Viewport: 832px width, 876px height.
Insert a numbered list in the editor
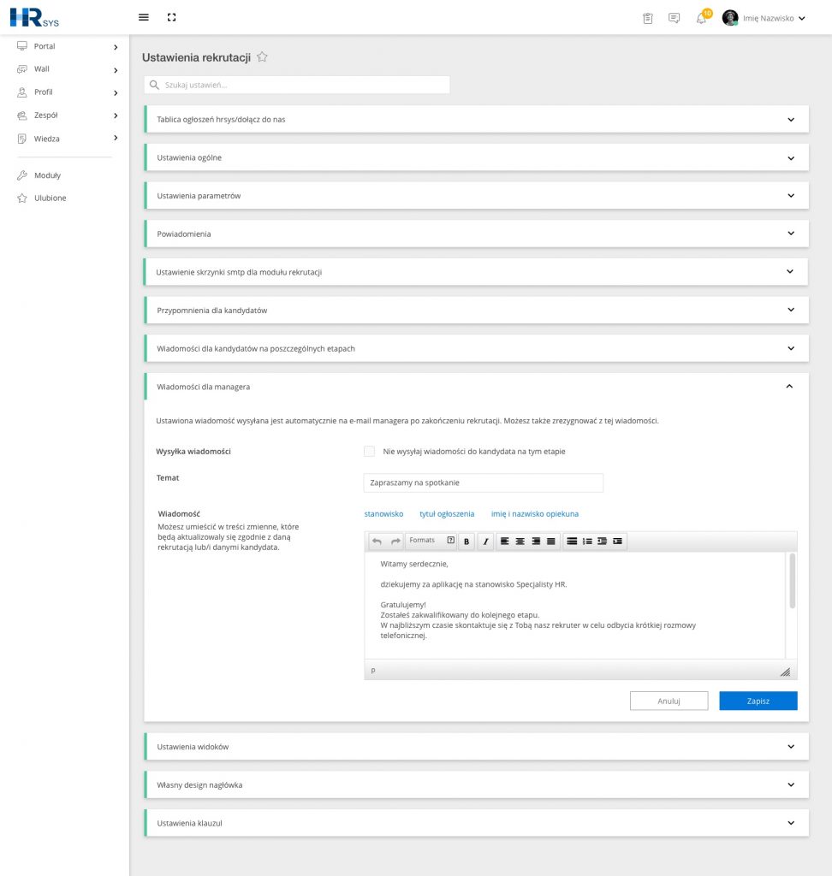(587, 541)
